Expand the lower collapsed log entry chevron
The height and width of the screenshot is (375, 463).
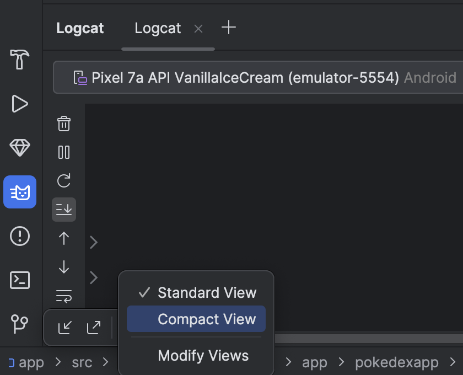tap(94, 277)
